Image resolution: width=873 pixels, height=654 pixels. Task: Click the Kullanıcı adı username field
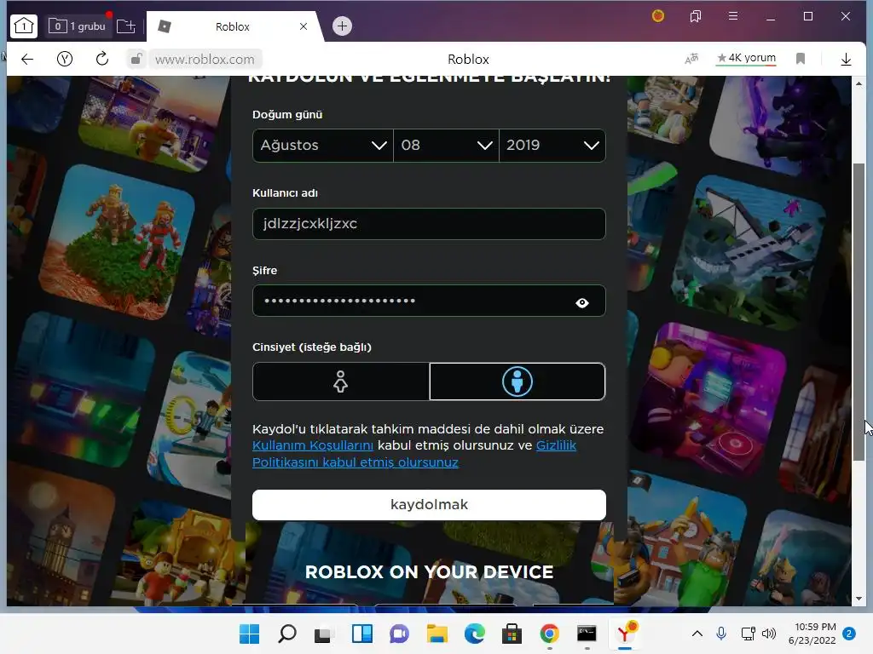click(x=429, y=224)
